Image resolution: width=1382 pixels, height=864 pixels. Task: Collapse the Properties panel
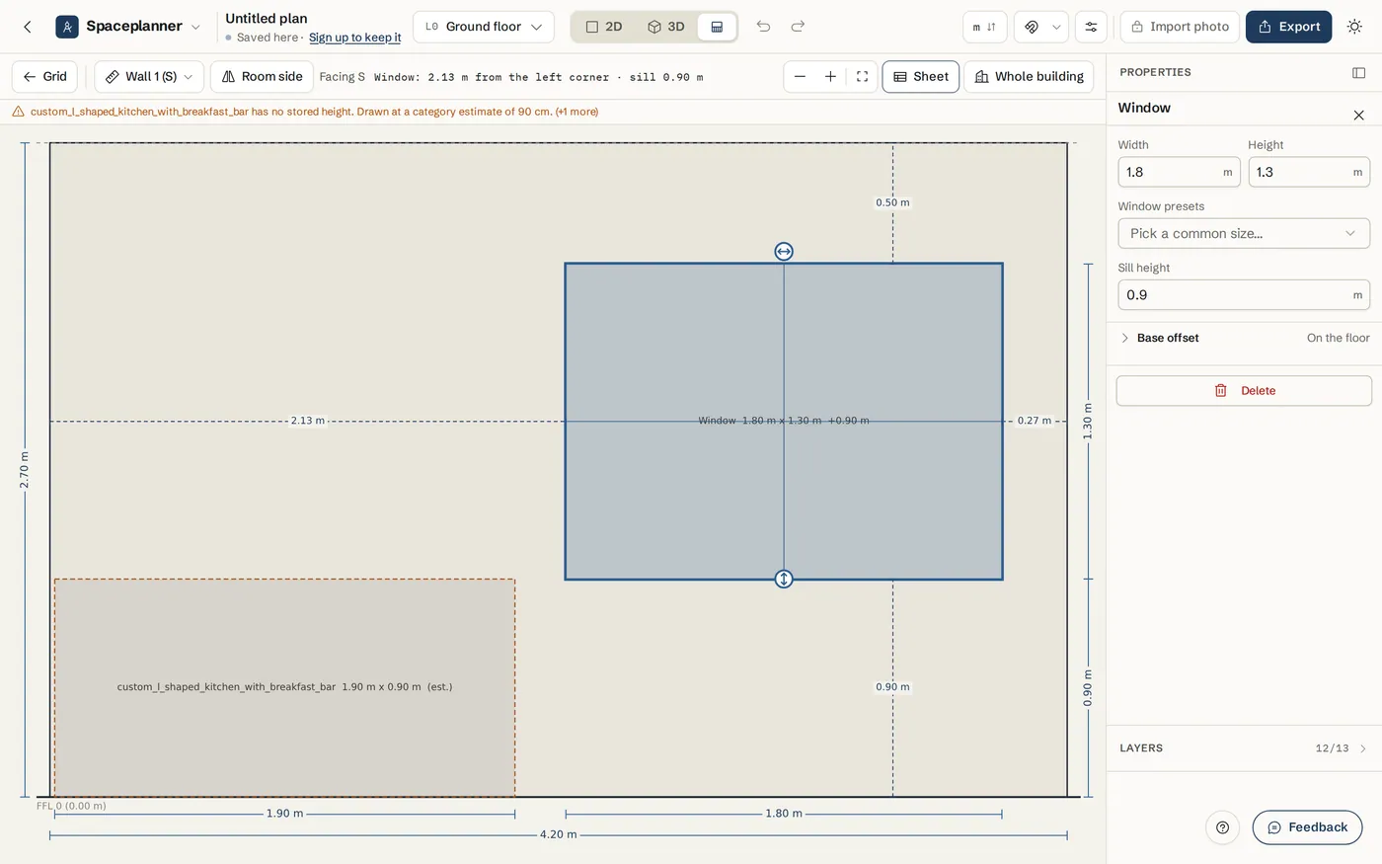tap(1358, 72)
